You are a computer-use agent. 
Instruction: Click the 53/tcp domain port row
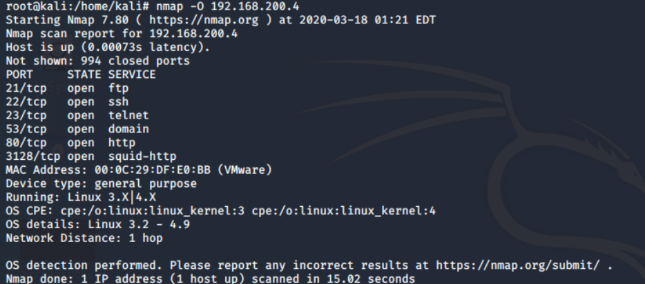(x=77, y=129)
